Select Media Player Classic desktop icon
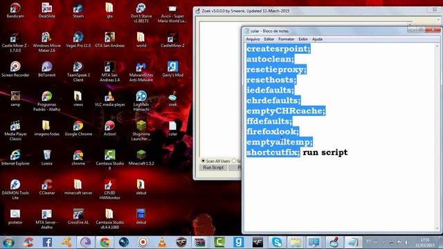Viewport: 443px width, 249px height. [x=15, y=131]
